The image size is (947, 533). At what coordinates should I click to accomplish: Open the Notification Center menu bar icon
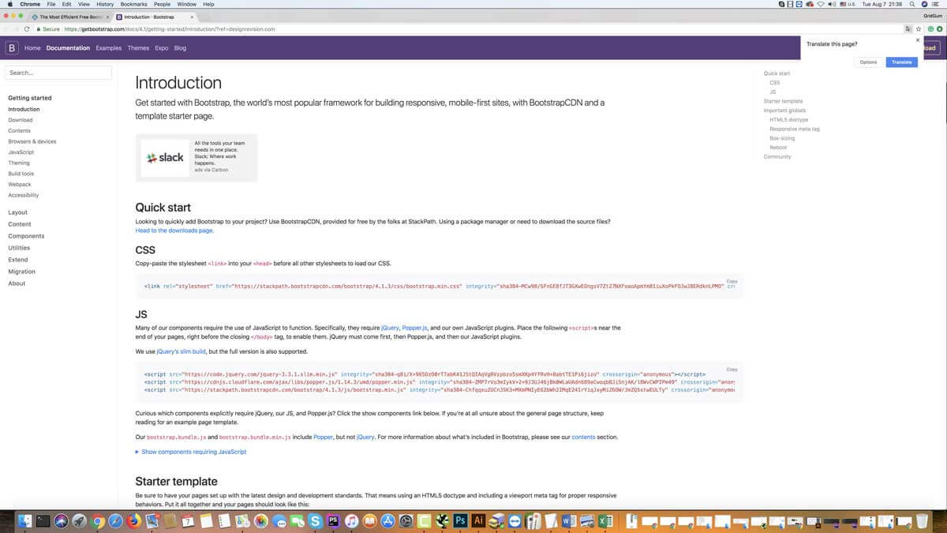point(934,4)
